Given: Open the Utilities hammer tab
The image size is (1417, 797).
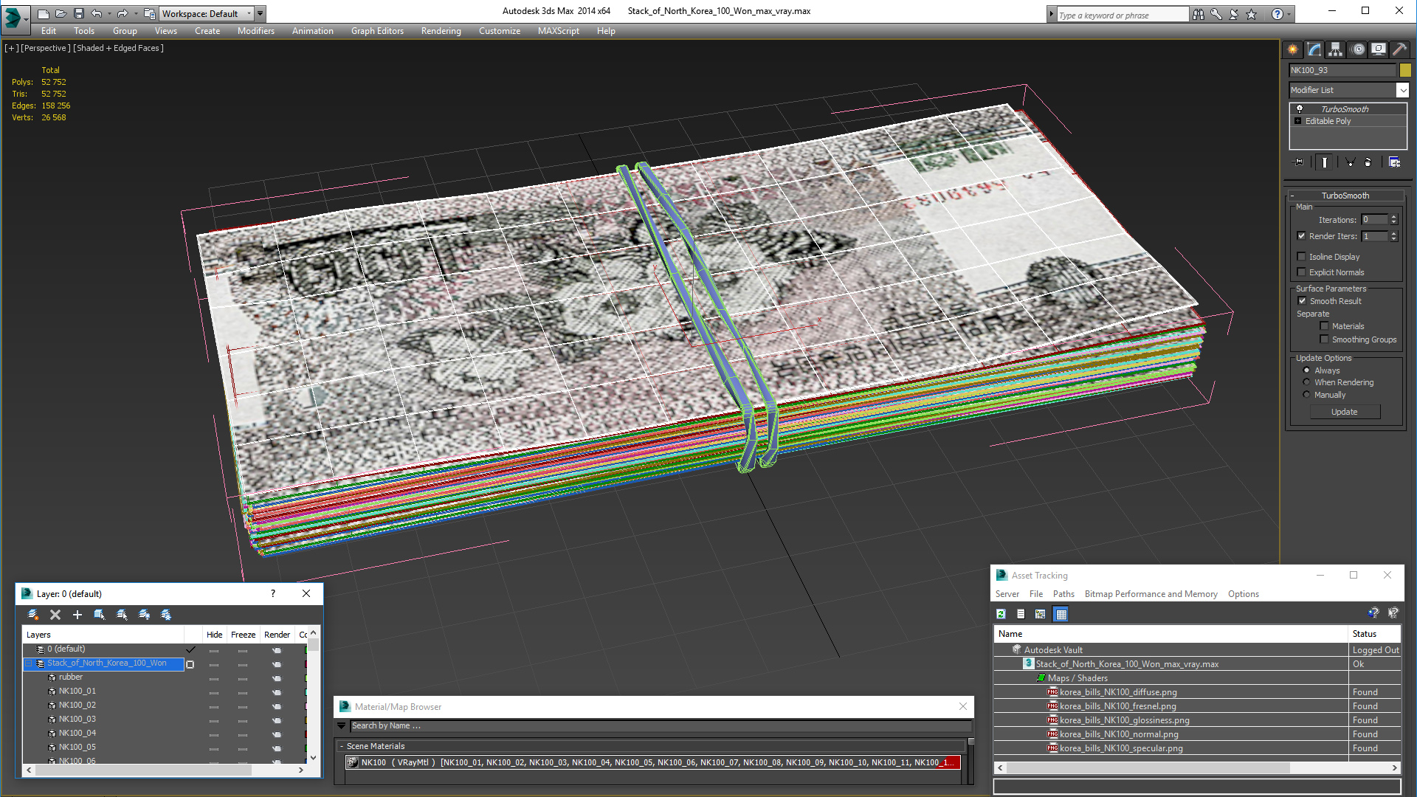Looking at the screenshot, I should 1399,49.
